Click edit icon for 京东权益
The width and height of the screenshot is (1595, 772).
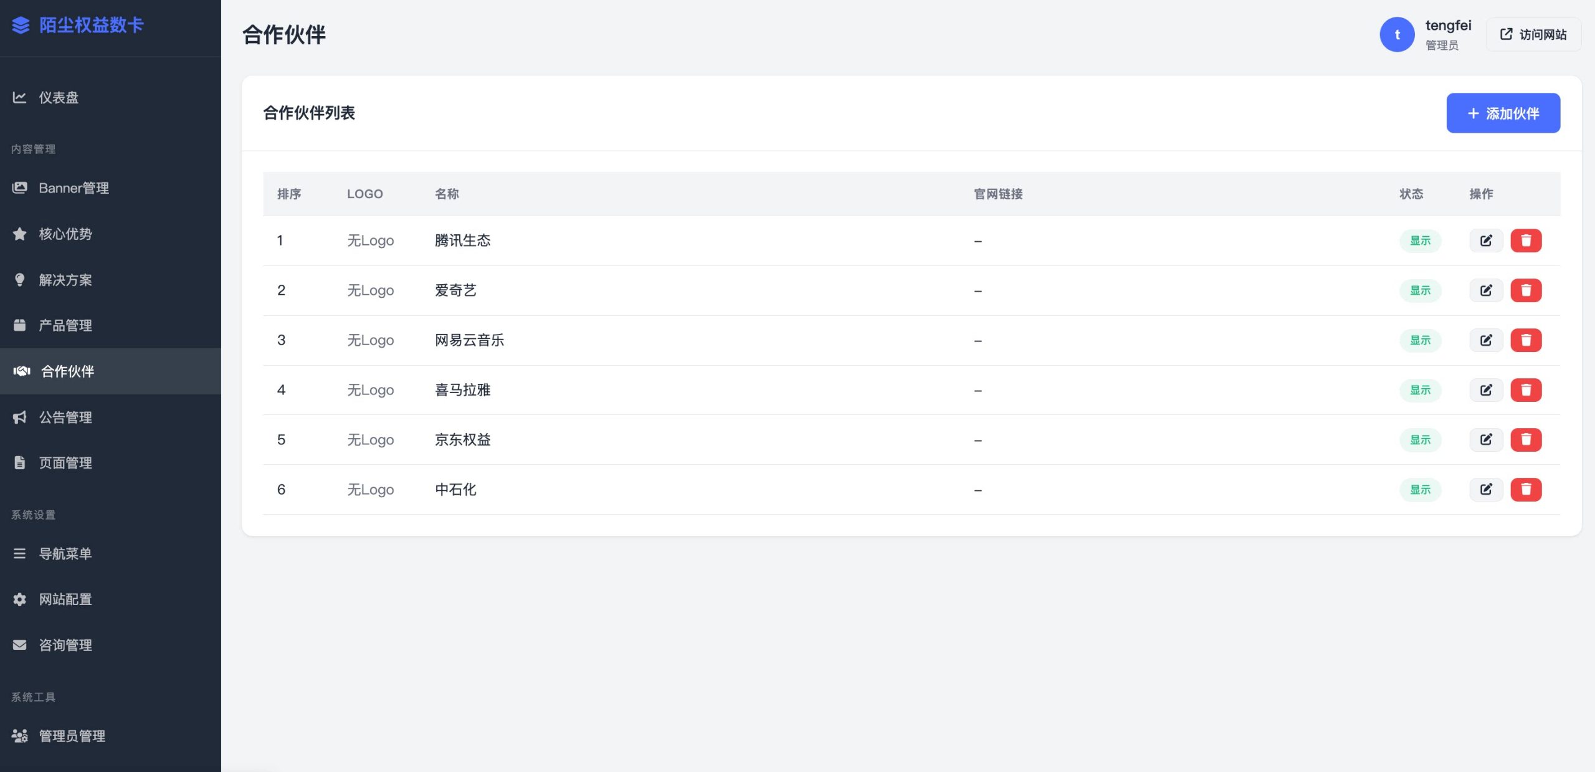tap(1486, 440)
